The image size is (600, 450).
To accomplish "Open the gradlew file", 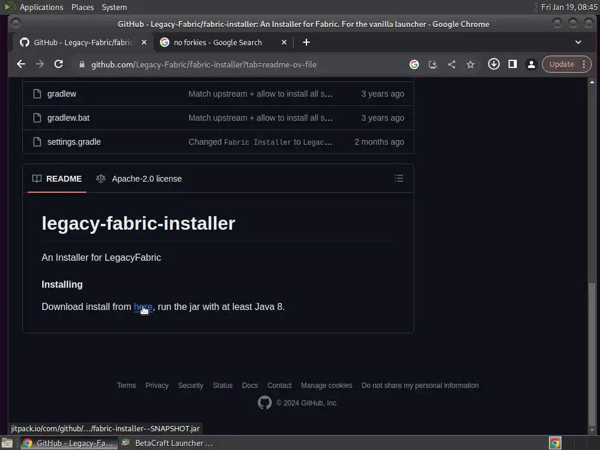I will (x=62, y=94).
